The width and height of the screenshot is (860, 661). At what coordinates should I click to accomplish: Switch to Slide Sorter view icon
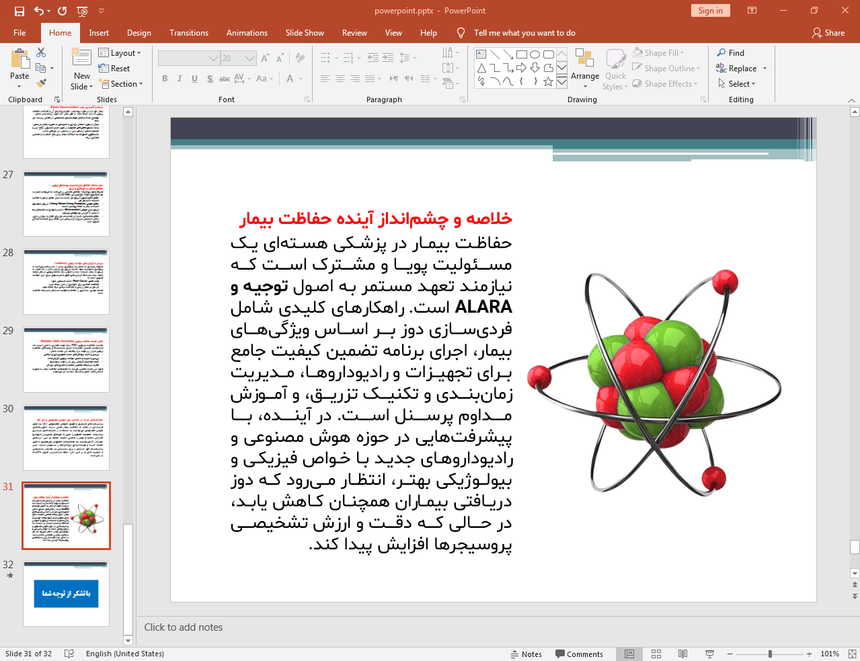click(656, 654)
